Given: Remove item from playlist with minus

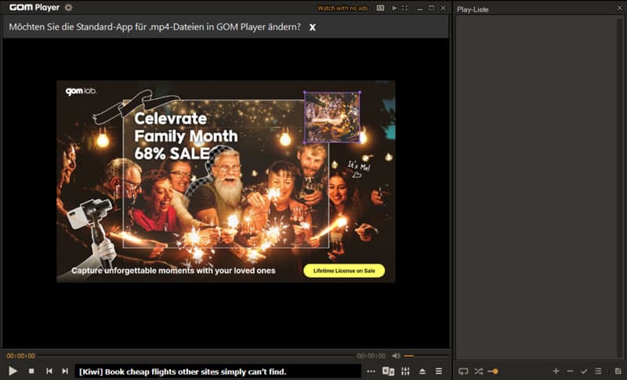Looking at the screenshot, I should click(x=571, y=371).
